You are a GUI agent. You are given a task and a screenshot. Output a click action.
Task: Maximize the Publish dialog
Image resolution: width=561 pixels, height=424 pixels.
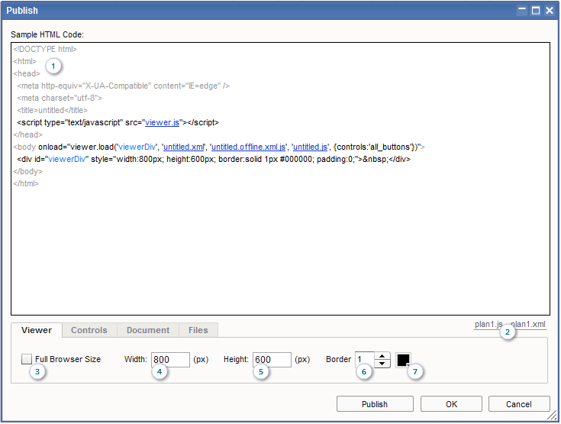click(x=536, y=10)
